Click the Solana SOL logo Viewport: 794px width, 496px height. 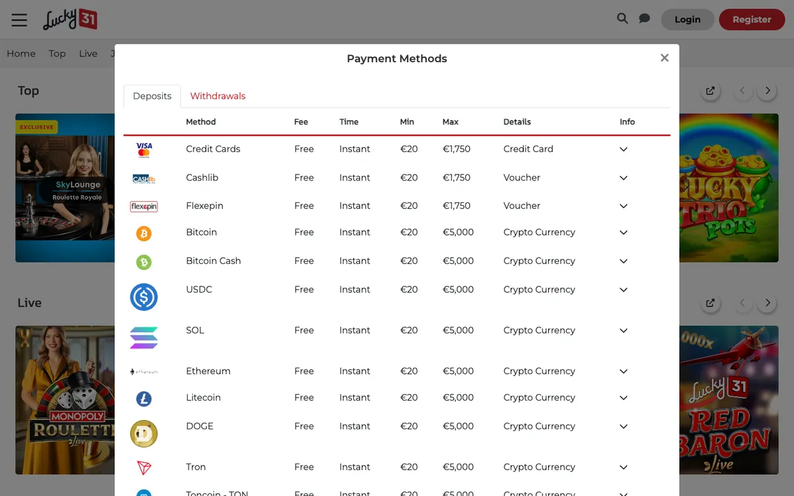click(x=144, y=338)
